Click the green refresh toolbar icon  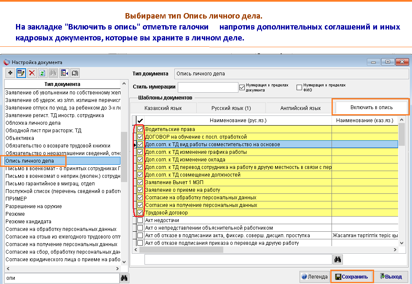click(x=42, y=73)
